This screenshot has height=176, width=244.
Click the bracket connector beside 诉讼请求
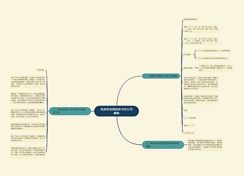[x=195, y=54]
